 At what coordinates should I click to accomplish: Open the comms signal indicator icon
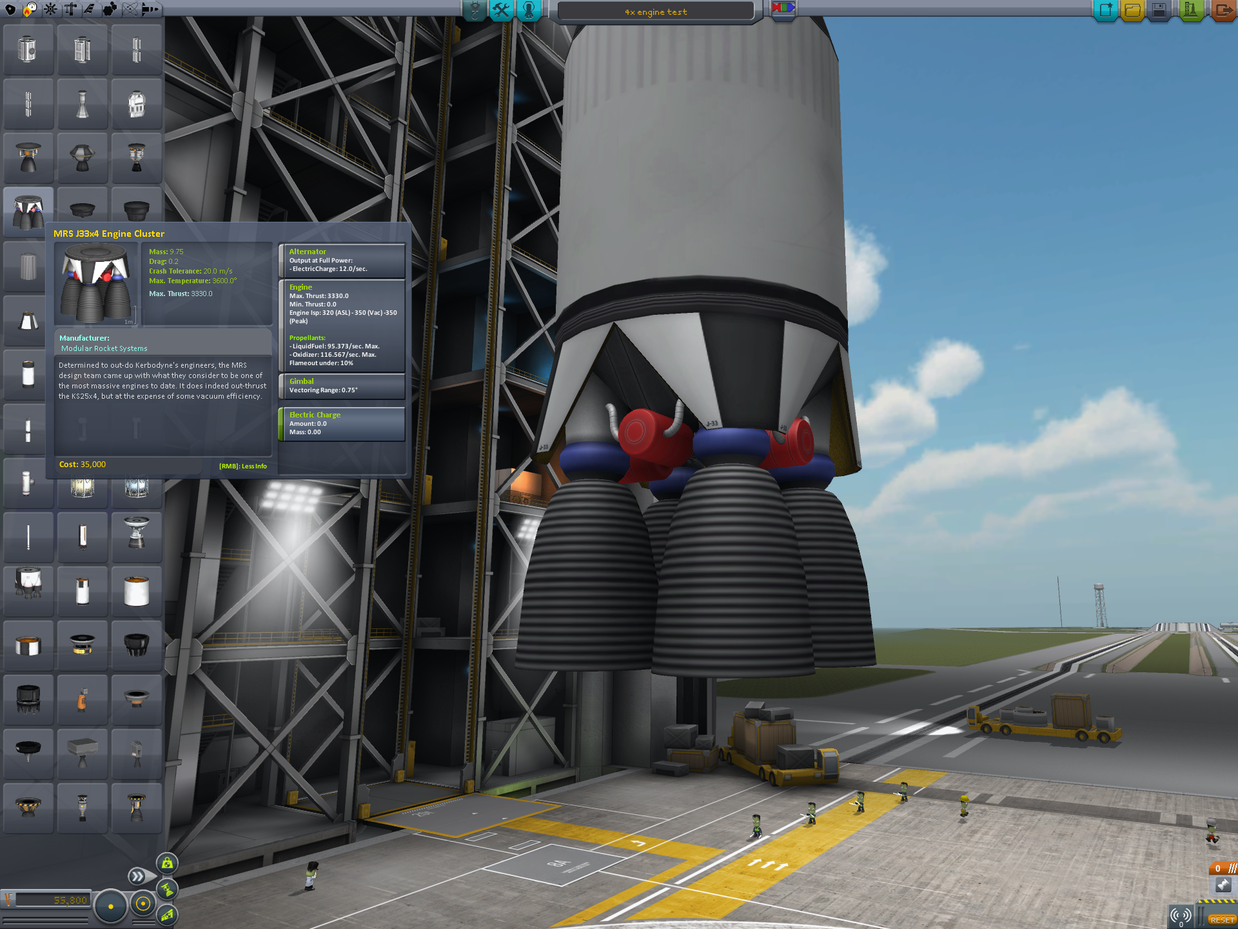coord(1181,916)
